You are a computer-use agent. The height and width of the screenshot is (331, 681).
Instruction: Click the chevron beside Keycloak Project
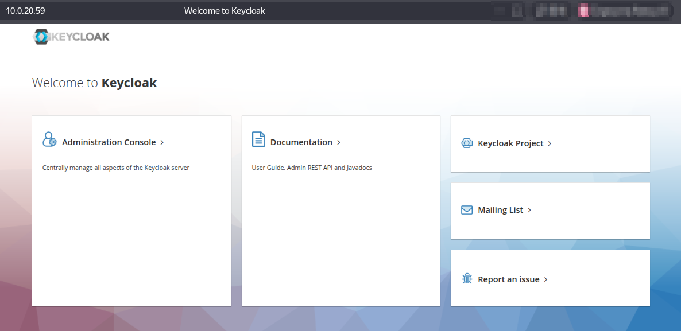[550, 143]
